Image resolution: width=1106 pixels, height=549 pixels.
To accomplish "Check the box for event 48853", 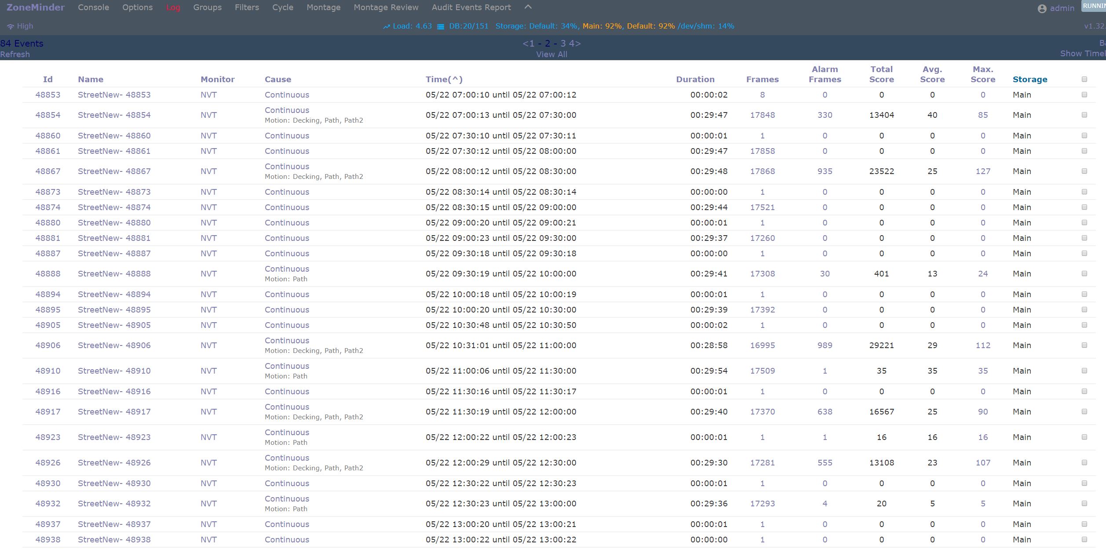I will [1084, 95].
